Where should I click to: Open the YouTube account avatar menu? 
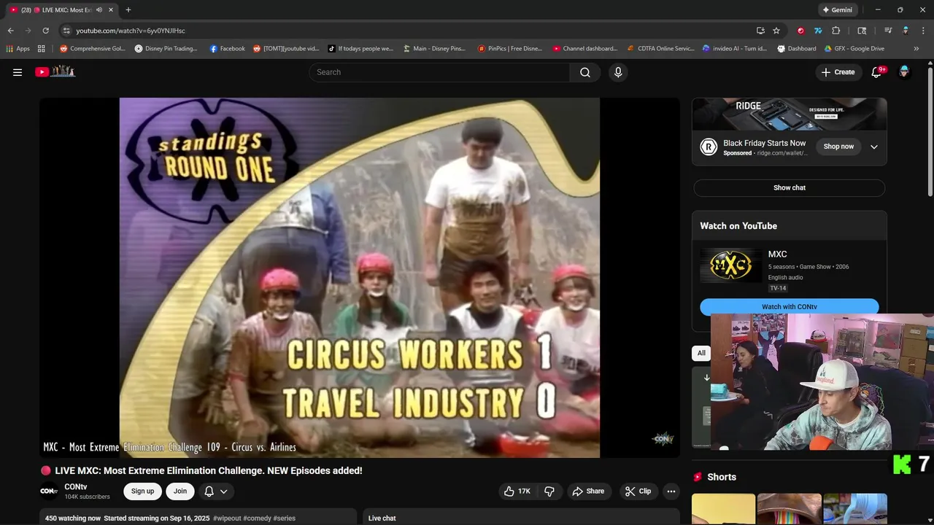(904, 72)
